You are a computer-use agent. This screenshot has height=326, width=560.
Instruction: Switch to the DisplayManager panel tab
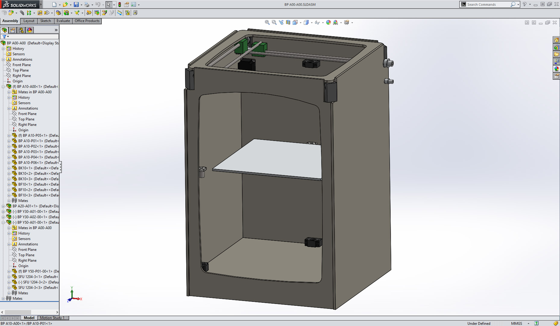[x=30, y=30]
